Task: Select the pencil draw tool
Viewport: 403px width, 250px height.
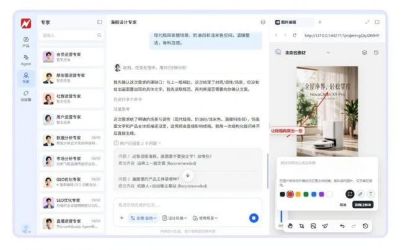Action: 360,194
